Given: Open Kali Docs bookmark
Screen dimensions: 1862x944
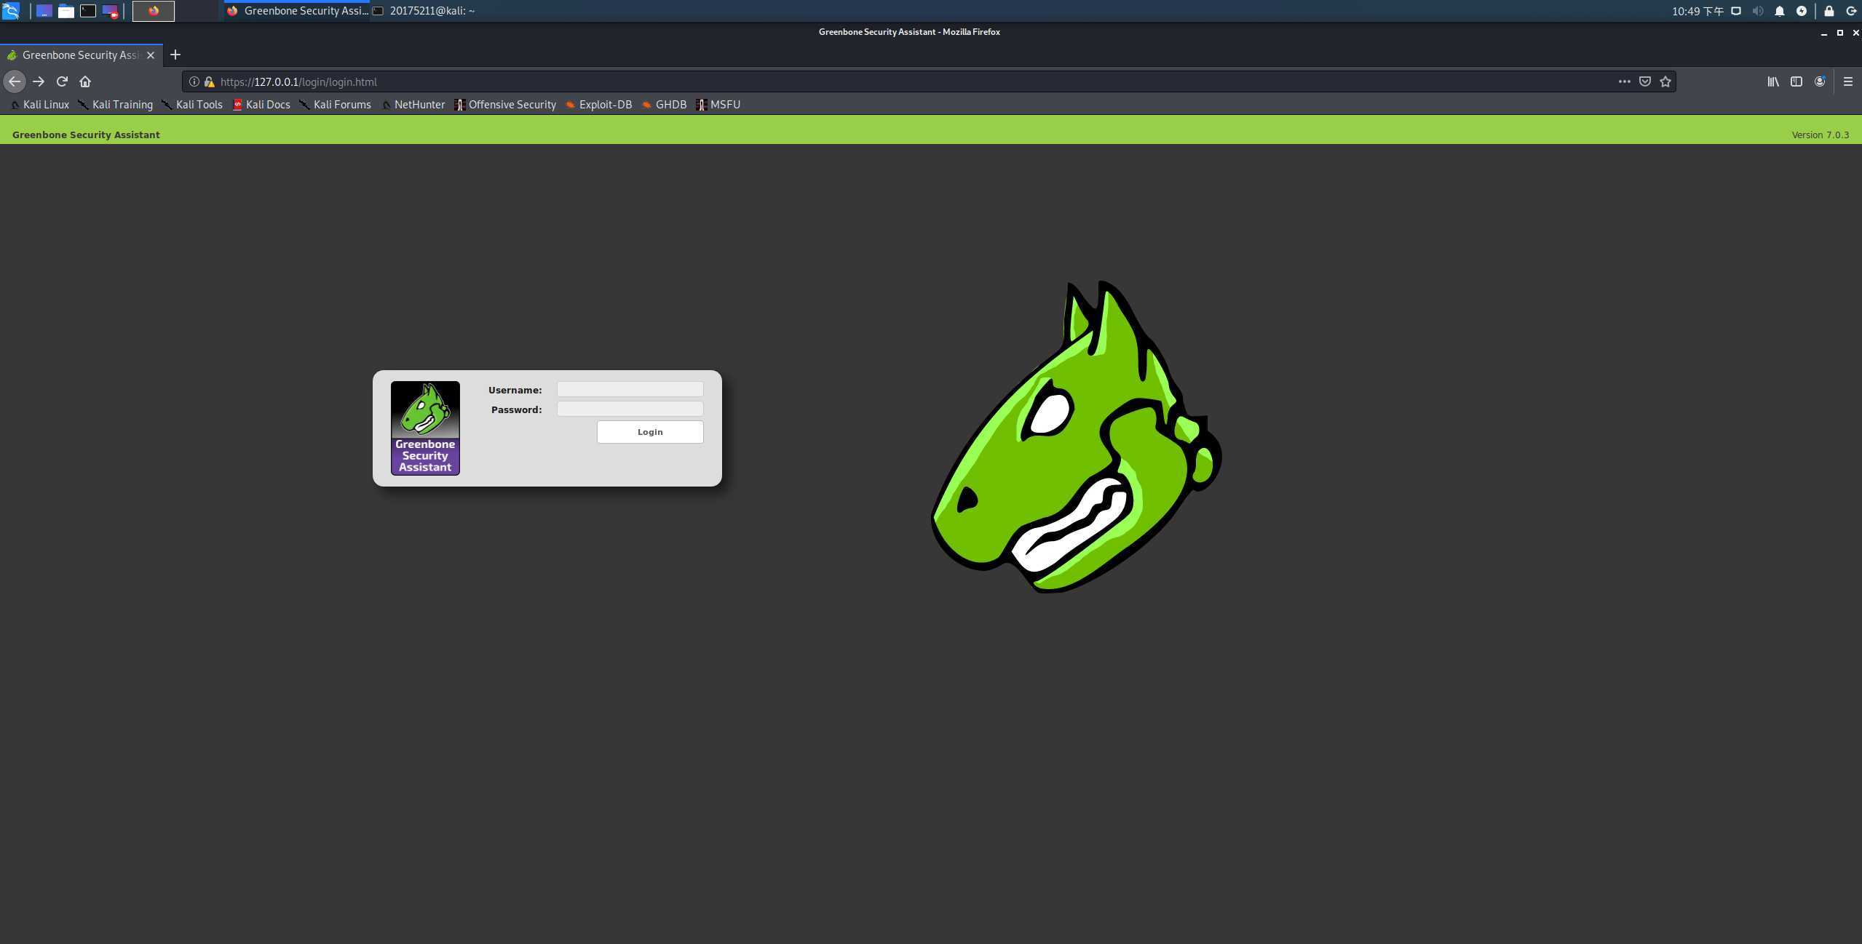Looking at the screenshot, I should pos(261,105).
